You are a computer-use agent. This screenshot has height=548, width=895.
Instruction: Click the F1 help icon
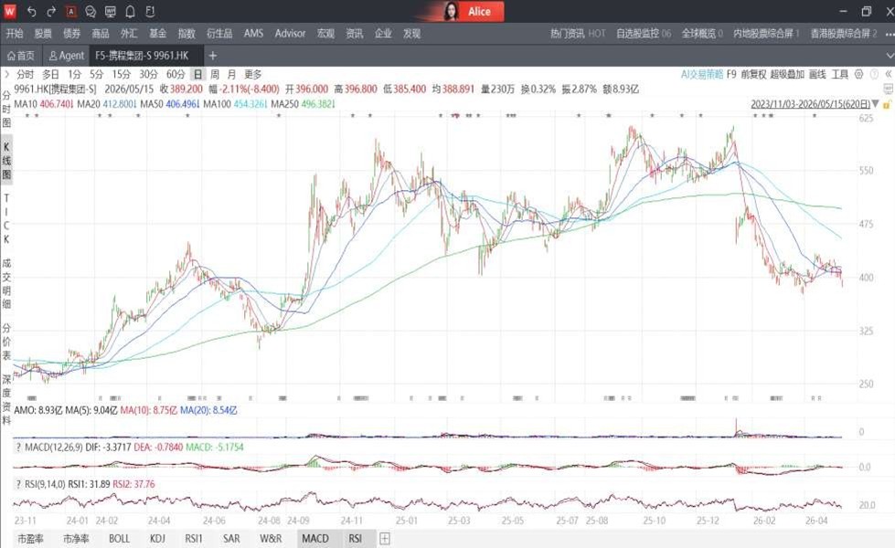pos(150,11)
